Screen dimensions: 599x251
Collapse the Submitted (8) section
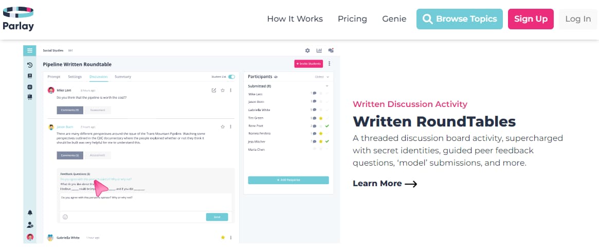(327, 86)
